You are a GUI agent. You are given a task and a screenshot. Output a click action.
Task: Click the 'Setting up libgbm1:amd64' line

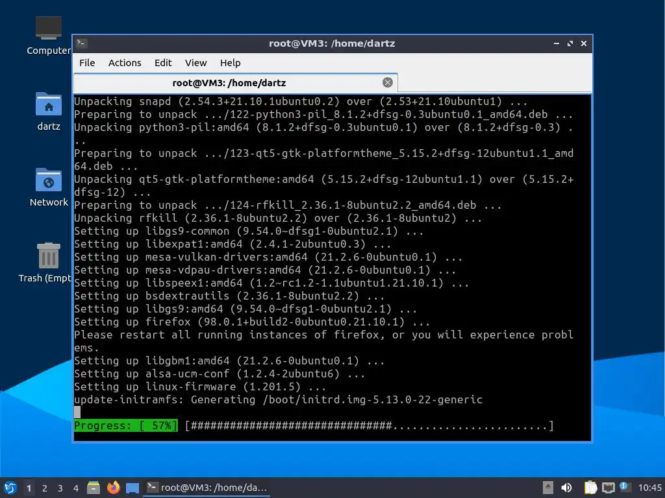229,361
